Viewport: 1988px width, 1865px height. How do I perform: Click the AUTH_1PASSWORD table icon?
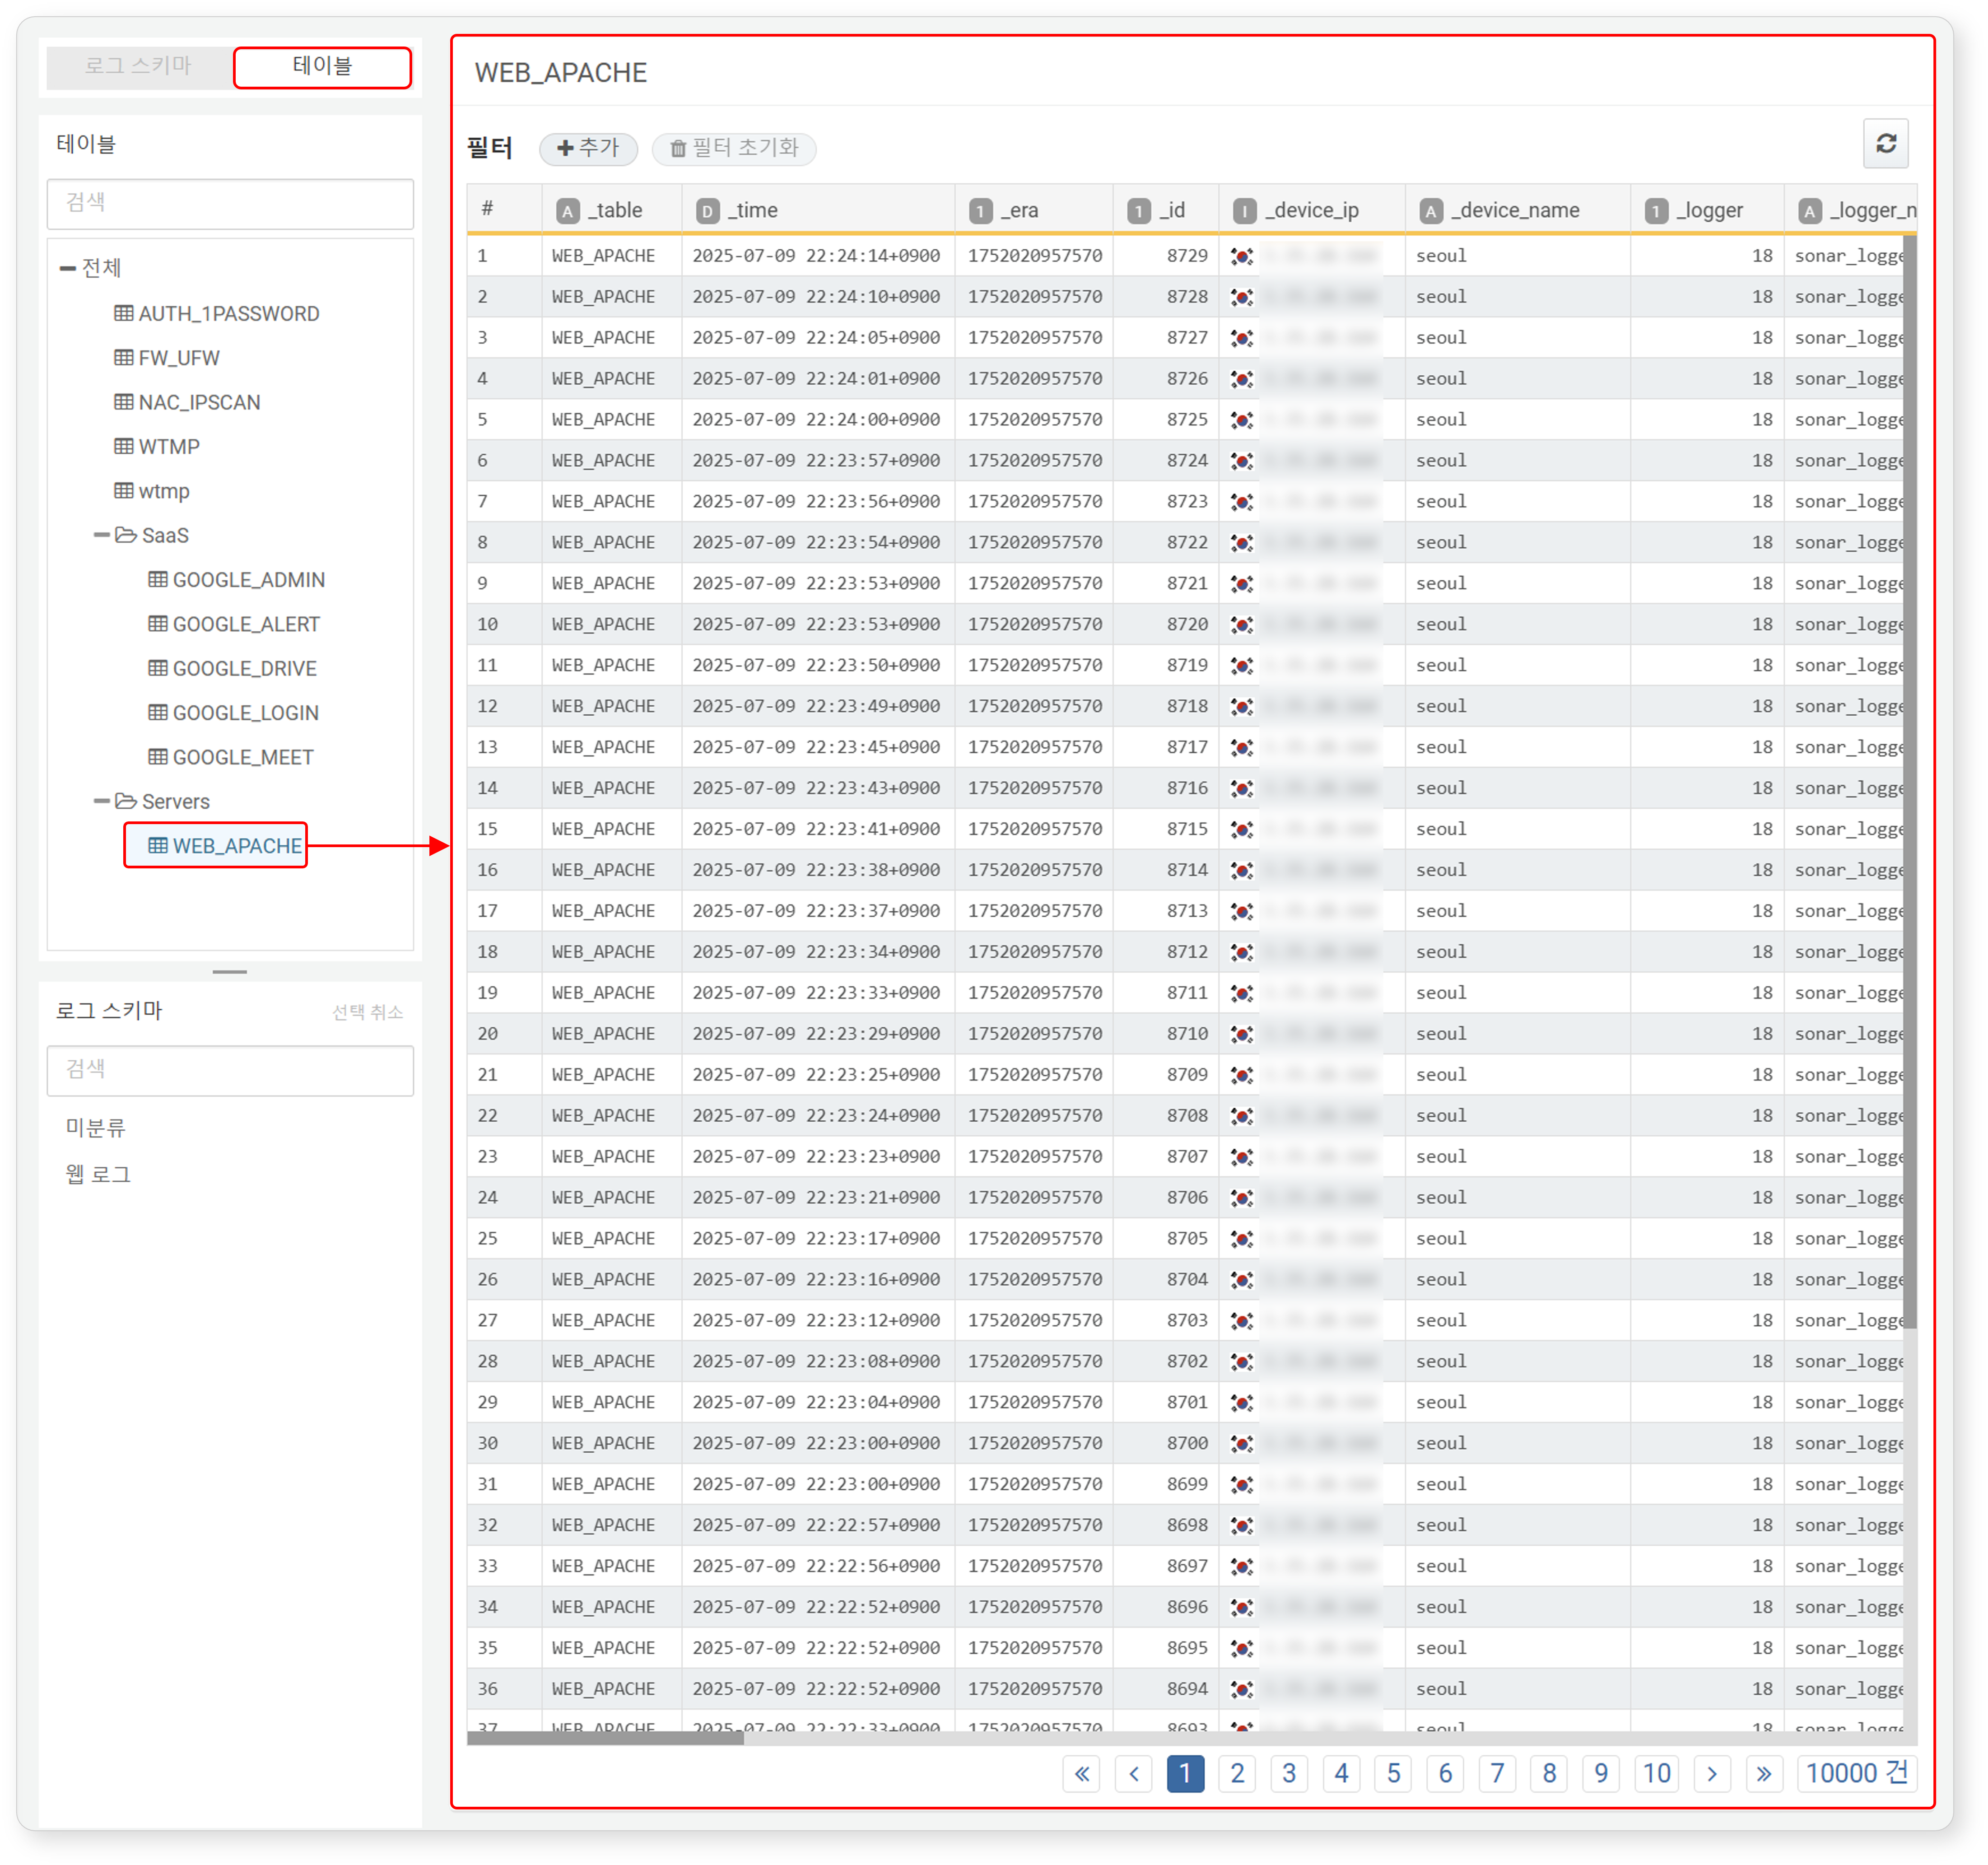click(x=124, y=313)
